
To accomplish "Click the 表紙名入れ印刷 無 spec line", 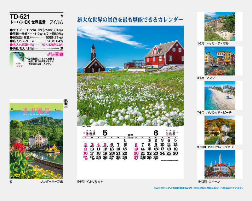I will pyautogui.click(x=37, y=49).
